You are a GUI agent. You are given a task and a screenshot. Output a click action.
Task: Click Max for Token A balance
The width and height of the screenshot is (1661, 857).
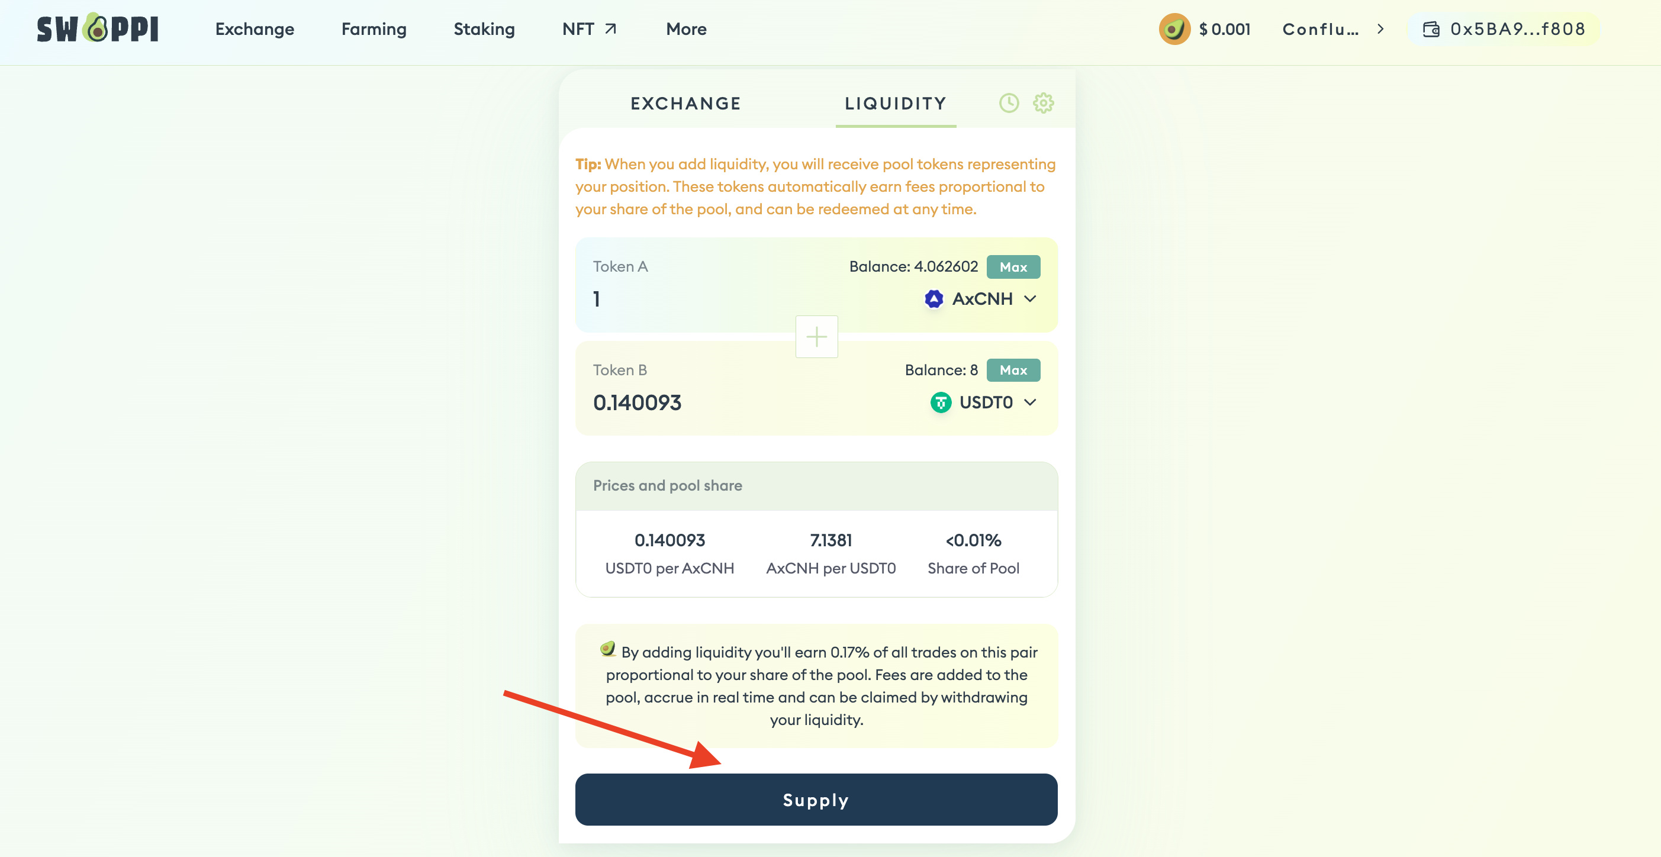click(x=1012, y=267)
